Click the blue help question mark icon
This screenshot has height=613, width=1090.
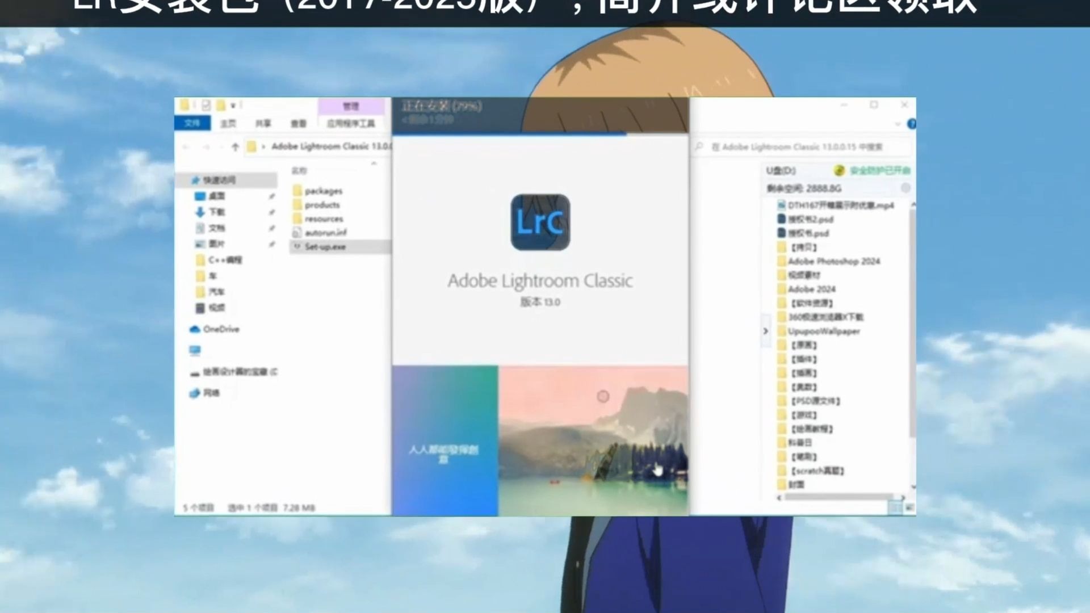click(x=911, y=124)
